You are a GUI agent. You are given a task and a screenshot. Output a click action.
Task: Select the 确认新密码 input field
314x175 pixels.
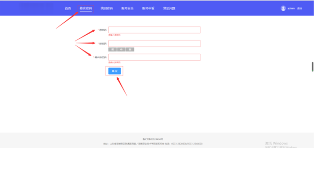pyautogui.click(x=154, y=57)
